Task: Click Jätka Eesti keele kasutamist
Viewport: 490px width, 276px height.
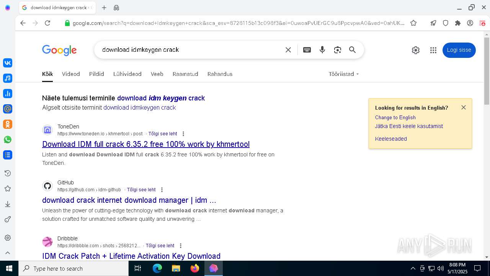Action: [409, 126]
